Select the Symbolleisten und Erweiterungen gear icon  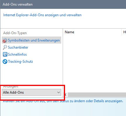tap(5, 40)
